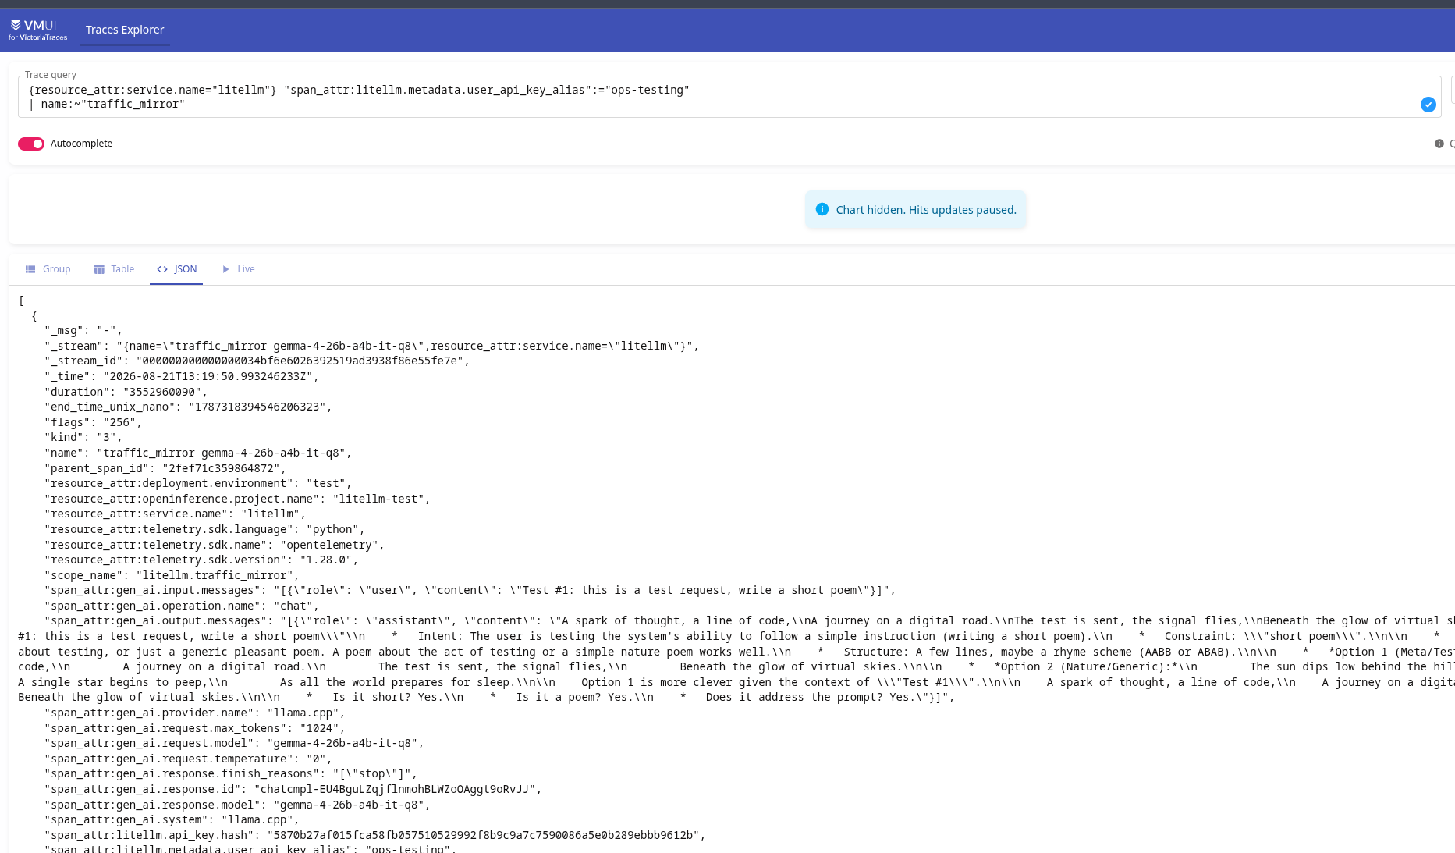
Task: Click the "_stream_id" line in JSON
Action: 257,361
